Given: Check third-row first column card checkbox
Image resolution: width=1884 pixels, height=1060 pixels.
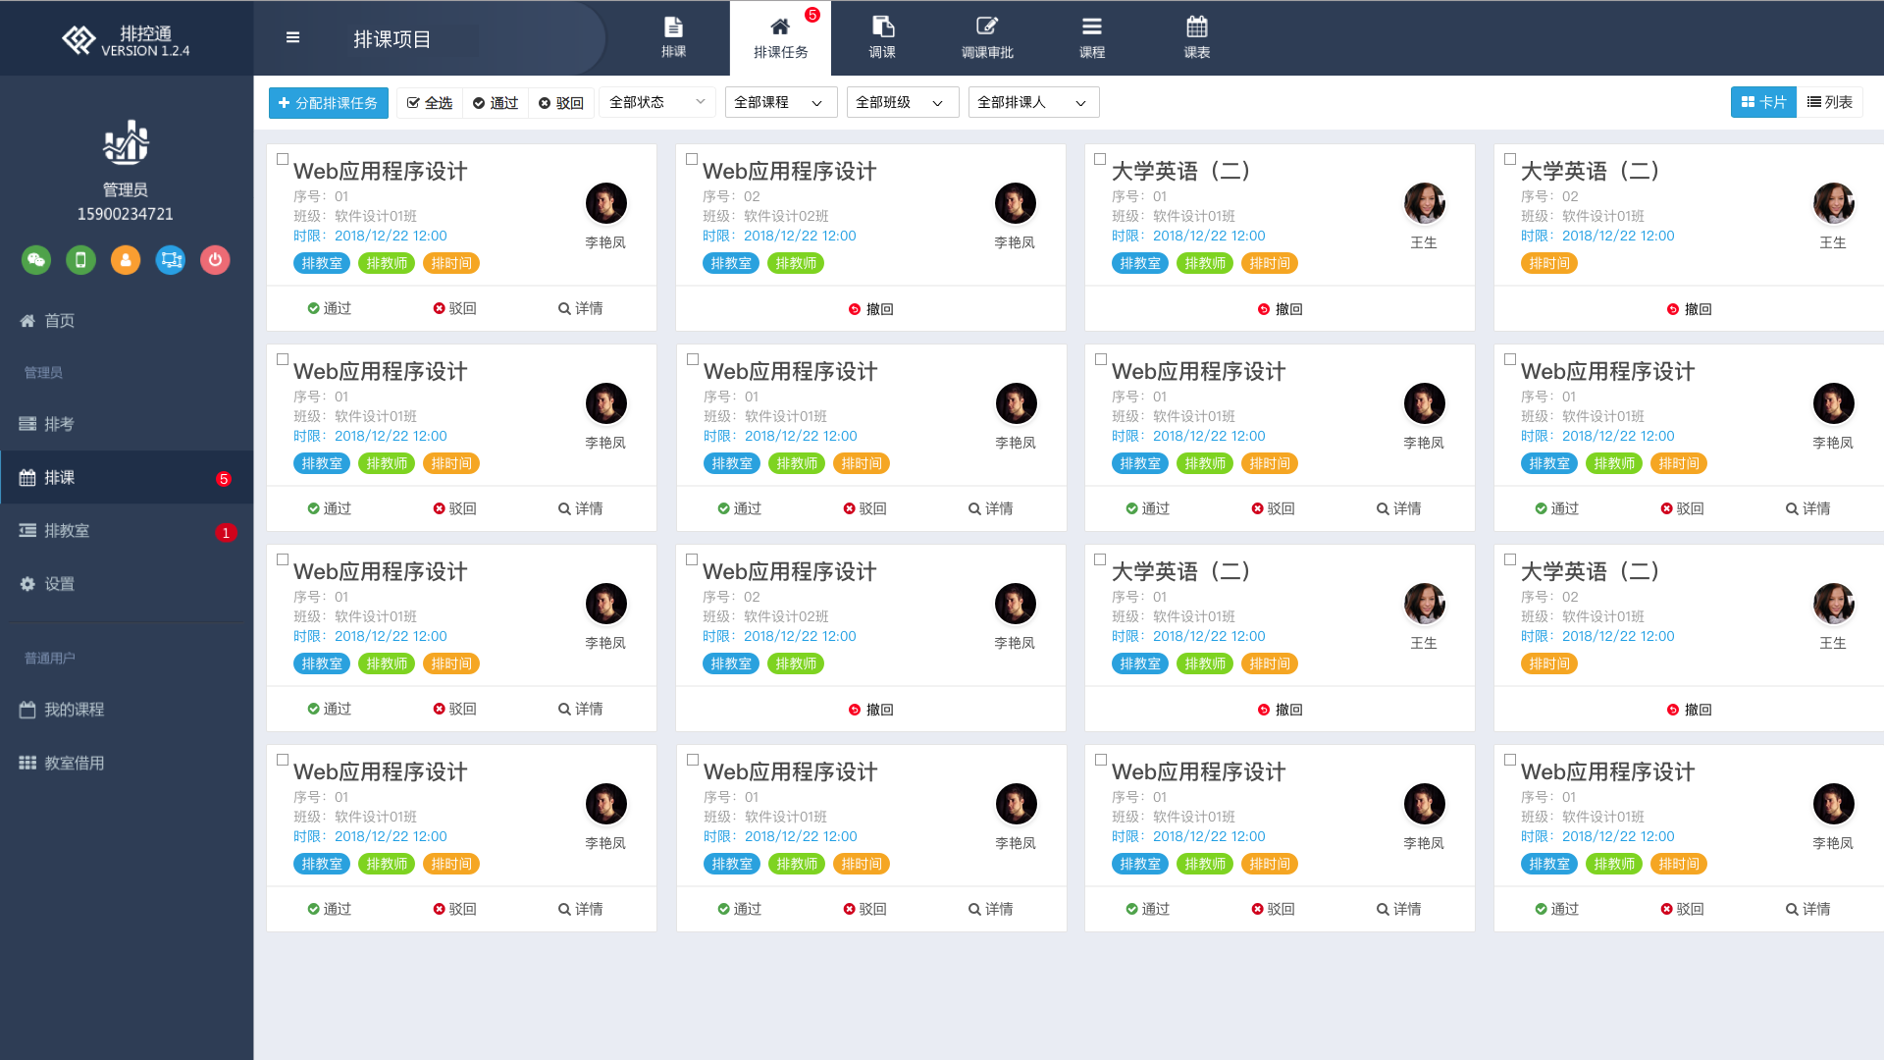Looking at the screenshot, I should 283,559.
